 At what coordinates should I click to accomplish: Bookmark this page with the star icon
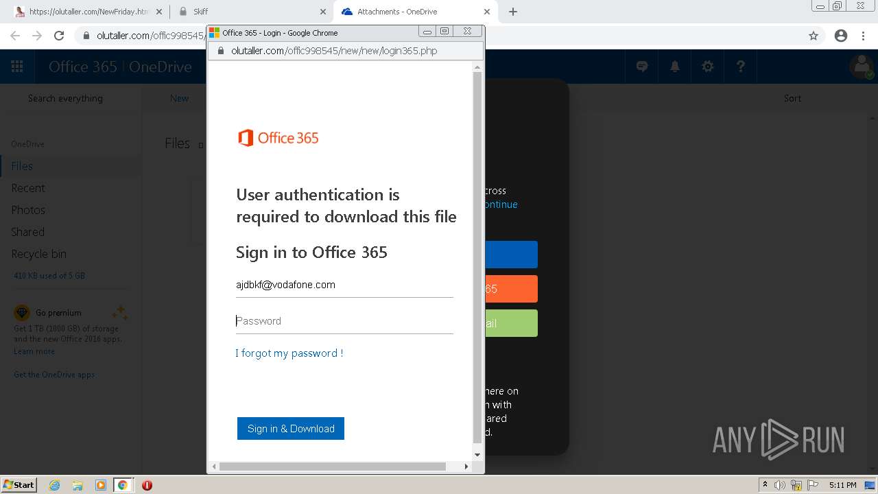[x=814, y=36]
